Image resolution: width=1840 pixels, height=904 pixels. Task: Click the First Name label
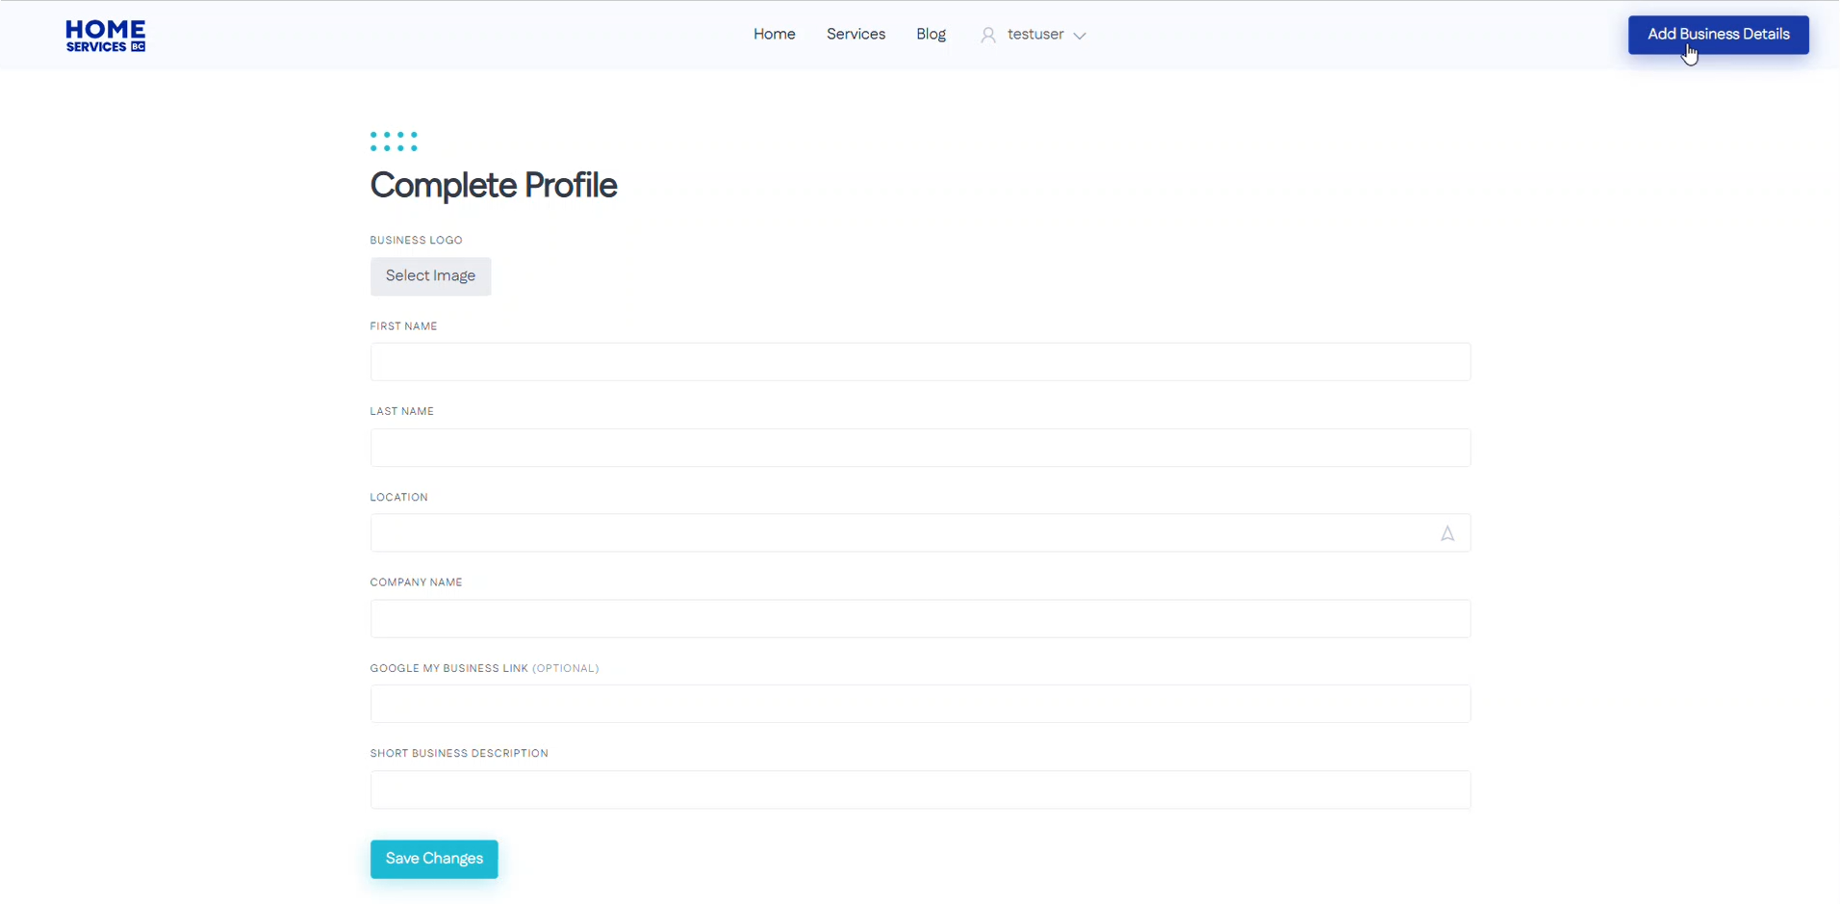point(403,326)
